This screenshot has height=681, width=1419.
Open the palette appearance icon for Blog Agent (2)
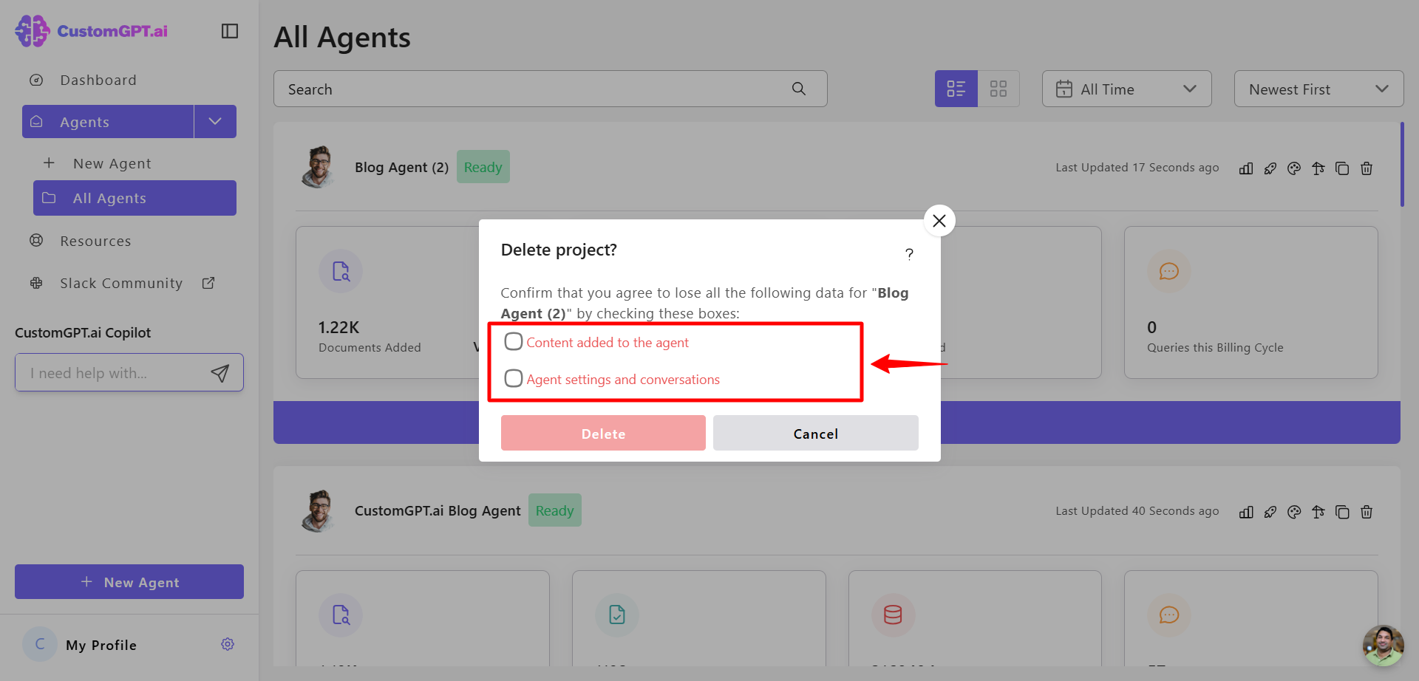pyautogui.click(x=1294, y=168)
